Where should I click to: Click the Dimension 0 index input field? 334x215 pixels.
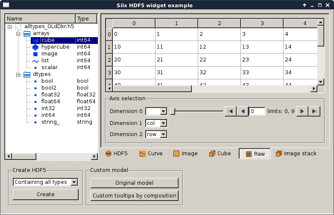(x=257, y=111)
